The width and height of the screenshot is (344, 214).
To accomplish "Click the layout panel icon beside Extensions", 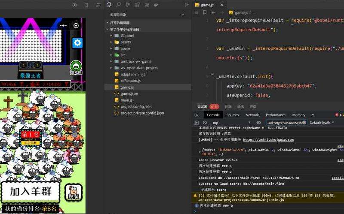I will click(147, 5).
